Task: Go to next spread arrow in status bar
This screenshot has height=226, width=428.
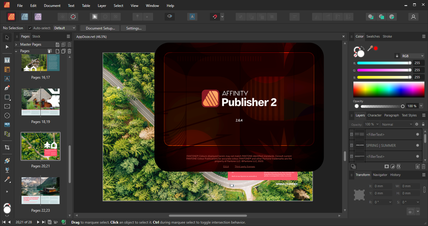Action: pyautogui.click(x=38, y=222)
